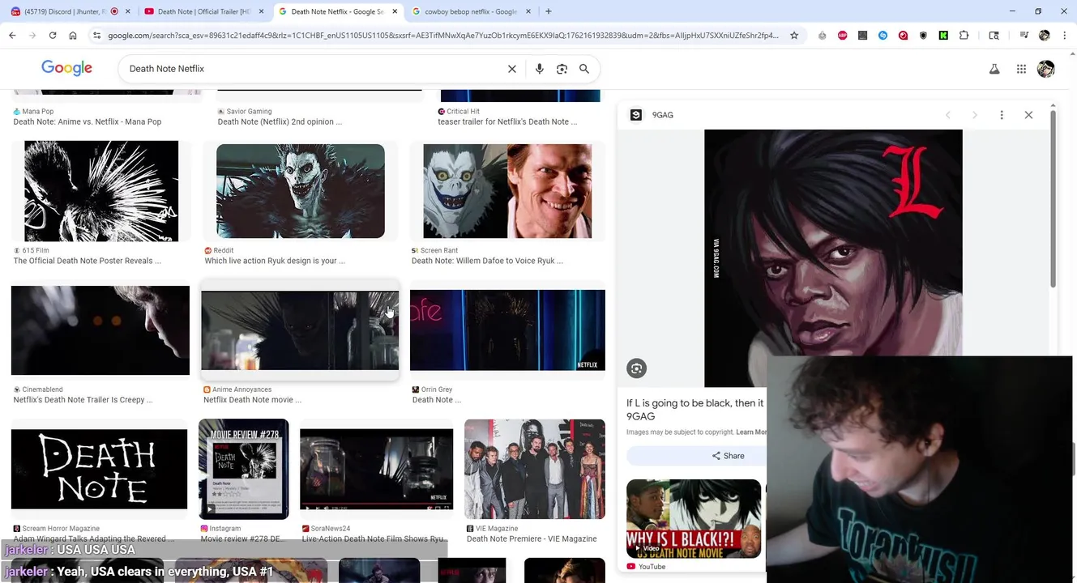Viewport: 1077px width, 583px height.
Task: Close the 9GAG image preview panel
Action: (x=1028, y=115)
